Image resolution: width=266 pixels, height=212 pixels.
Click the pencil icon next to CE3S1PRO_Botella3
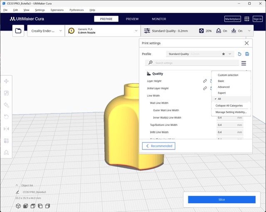tap(17, 192)
